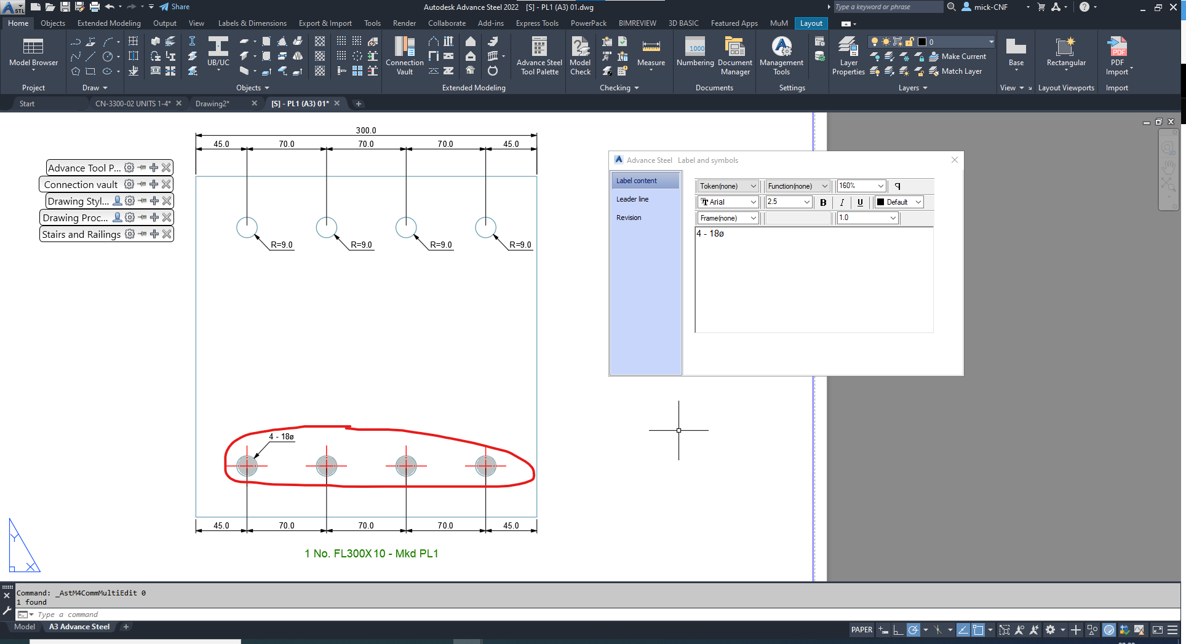This screenshot has height=644, width=1186.
Task: Toggle polar tracking in status bar
Action: coord(913,630)
